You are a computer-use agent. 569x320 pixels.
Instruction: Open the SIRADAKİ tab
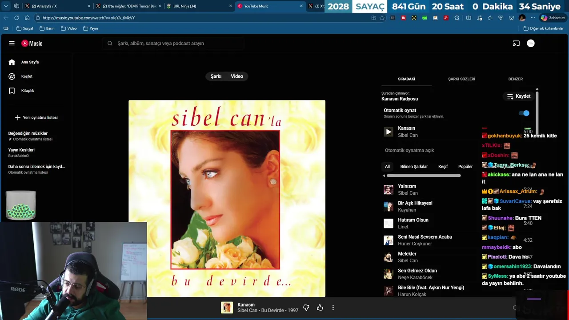click(406, 79)
